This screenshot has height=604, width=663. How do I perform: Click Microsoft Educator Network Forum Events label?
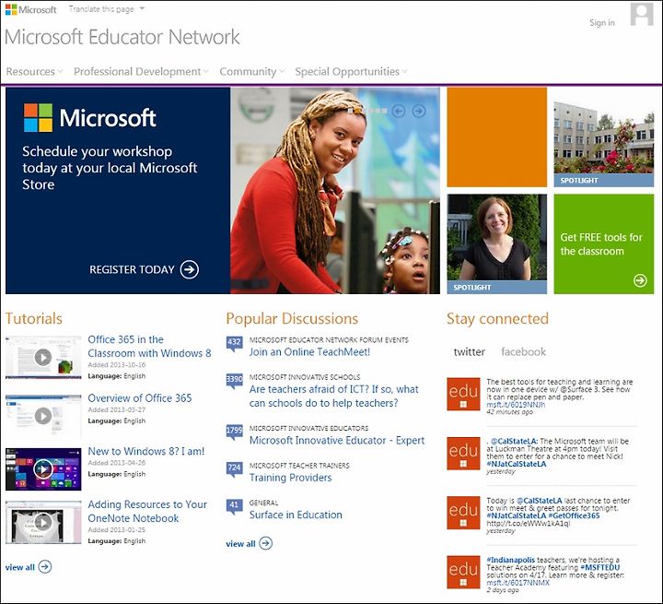pyautogui.click(x=329, y=339)
